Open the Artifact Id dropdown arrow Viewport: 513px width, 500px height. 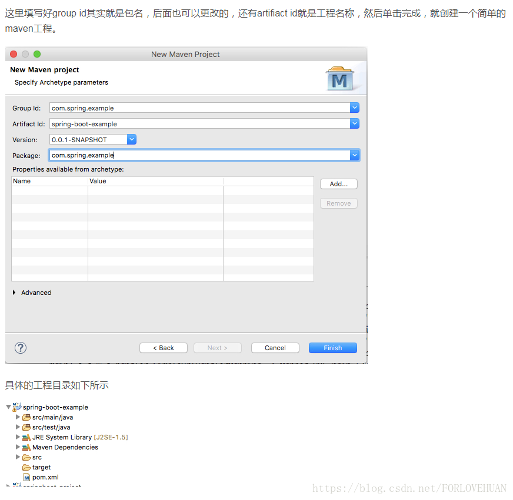tap(355, 123)
